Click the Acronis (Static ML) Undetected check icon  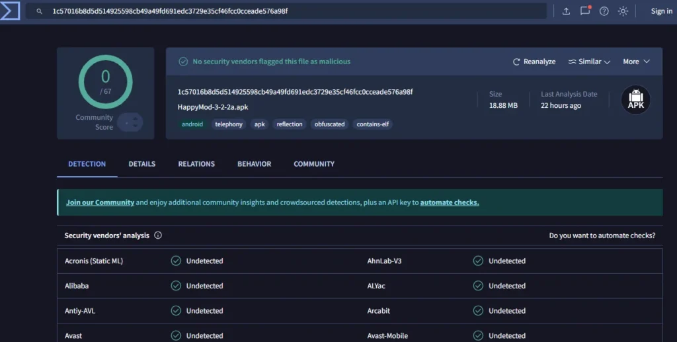click(x=176, y=261)
